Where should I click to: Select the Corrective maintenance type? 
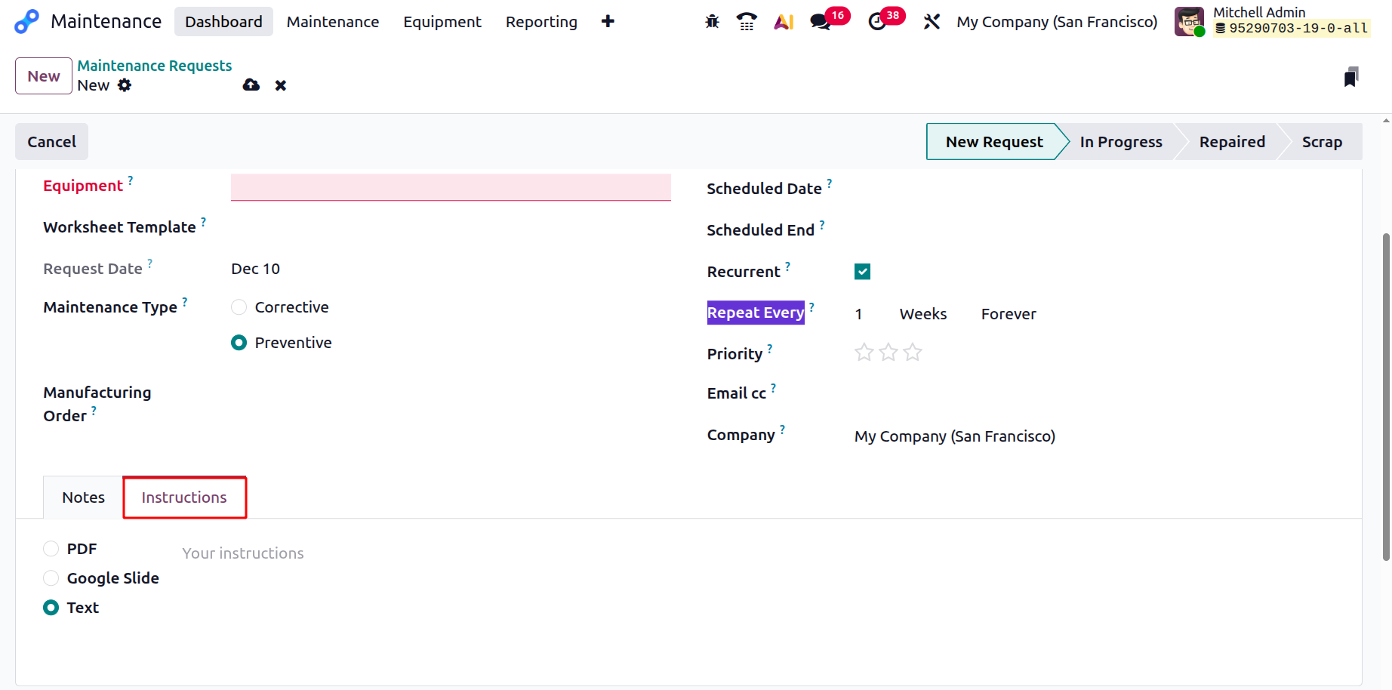coord(239,307)
